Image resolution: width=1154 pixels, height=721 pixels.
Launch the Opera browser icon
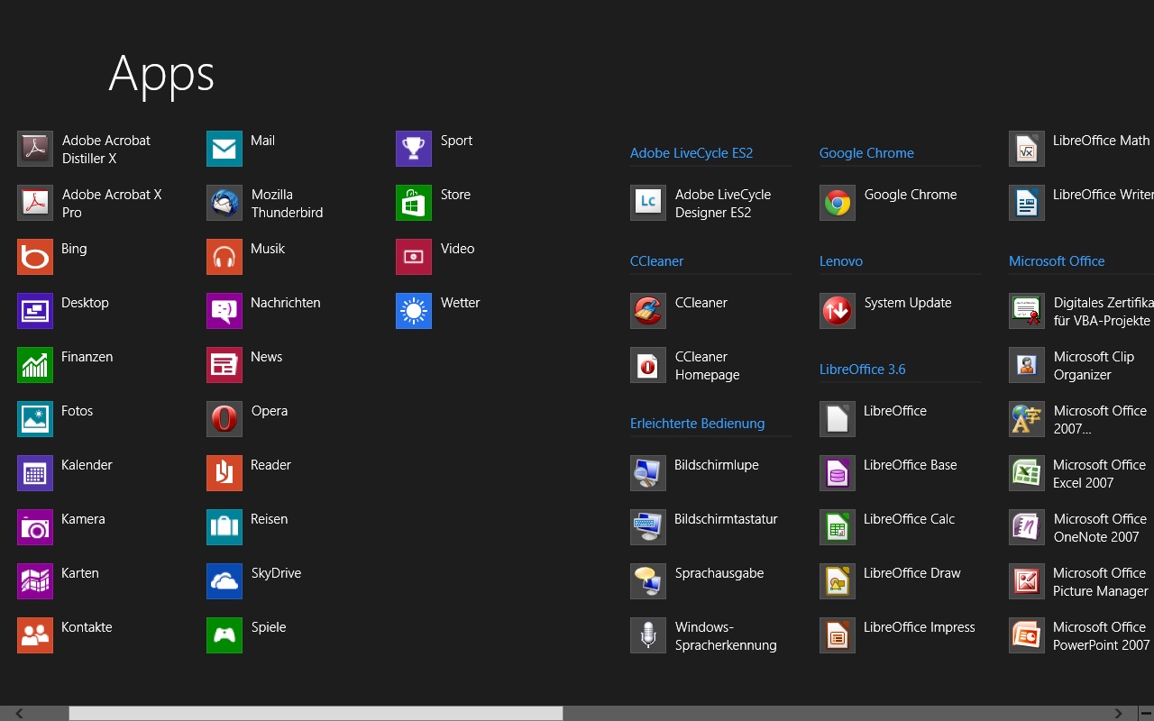(x=224, y=419)
